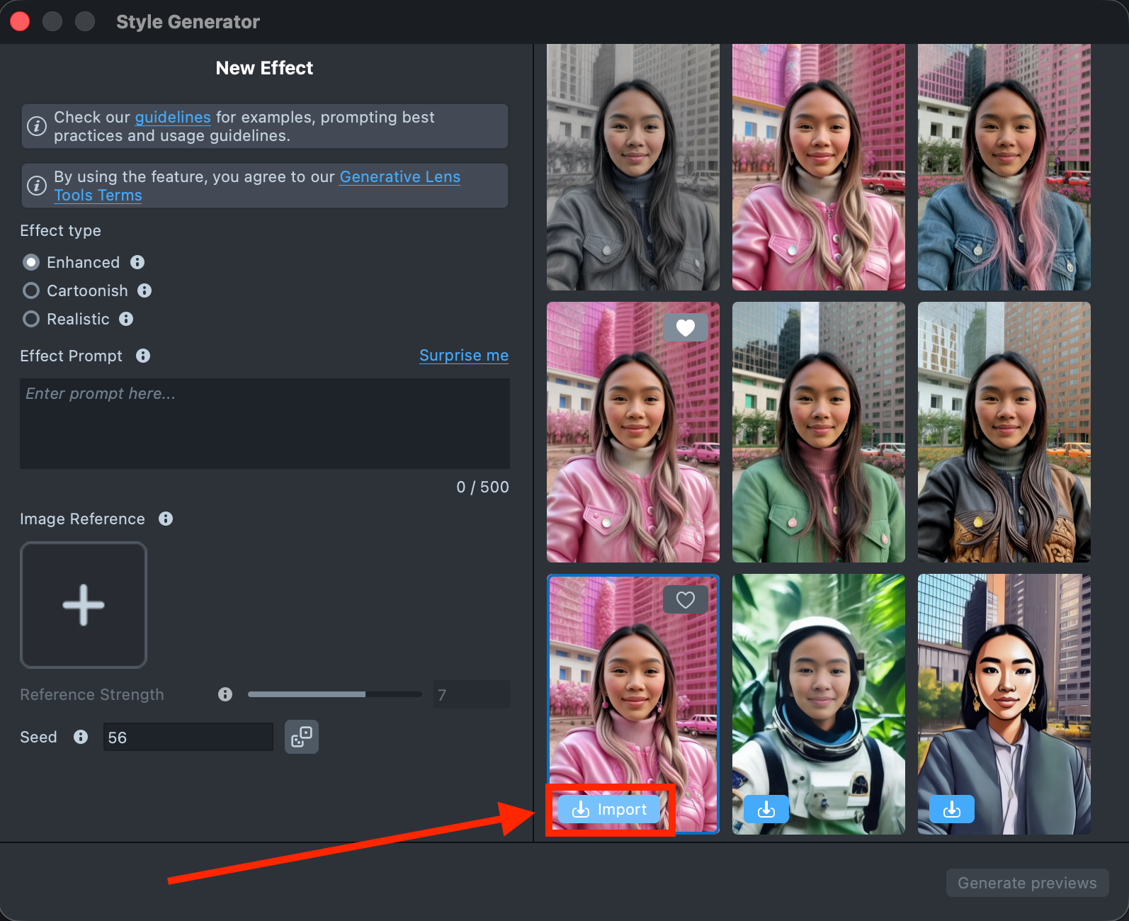Add an image reference with plus box
Image resolution: width=1129 pixels, height=921 pixels.
[84, 605]
